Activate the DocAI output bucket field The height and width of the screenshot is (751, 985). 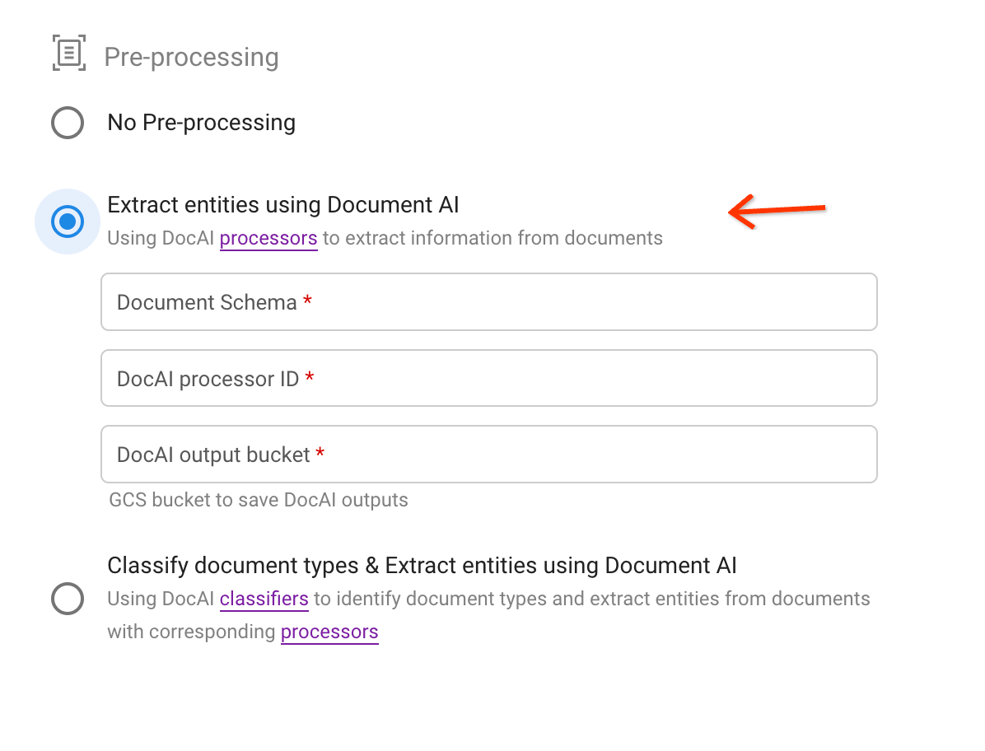click(x=488, y=454)
